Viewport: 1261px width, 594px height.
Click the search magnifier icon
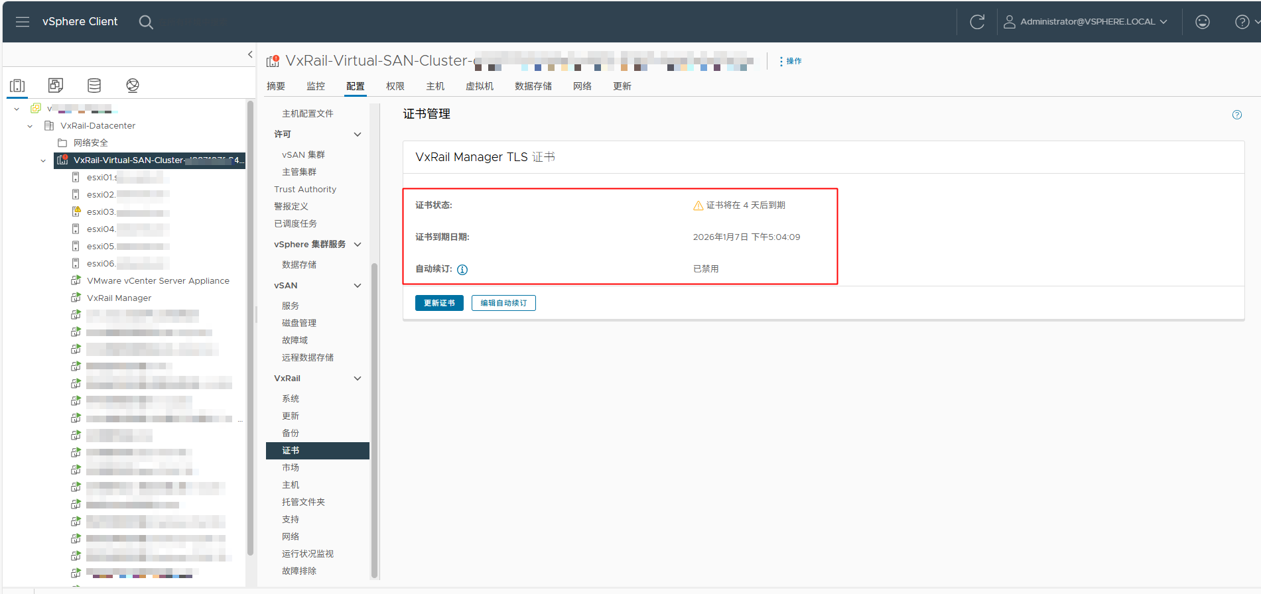(146, 22)
